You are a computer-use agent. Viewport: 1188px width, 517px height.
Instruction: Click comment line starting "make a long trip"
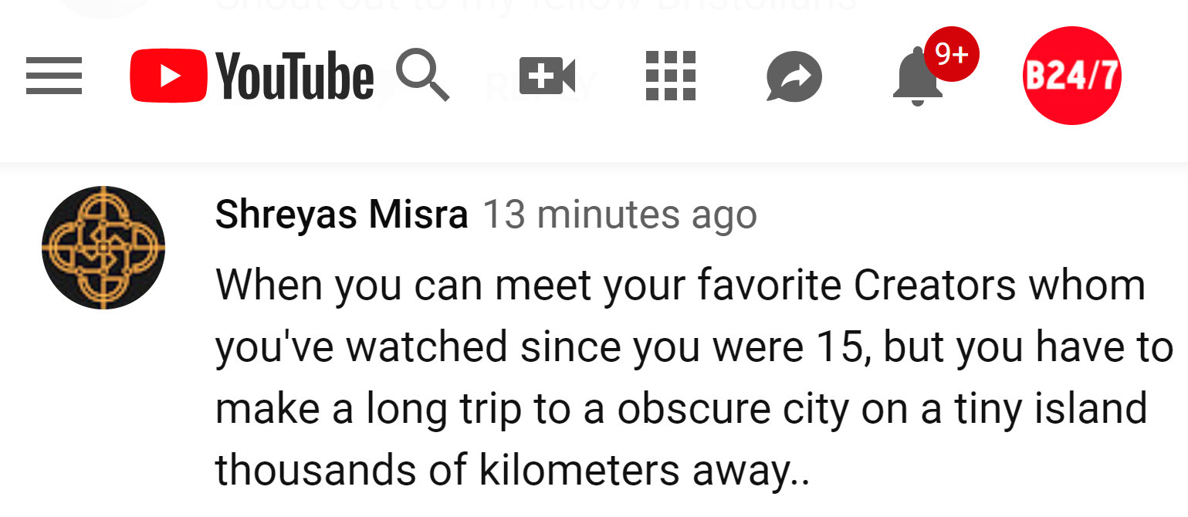tap(679, 408)
